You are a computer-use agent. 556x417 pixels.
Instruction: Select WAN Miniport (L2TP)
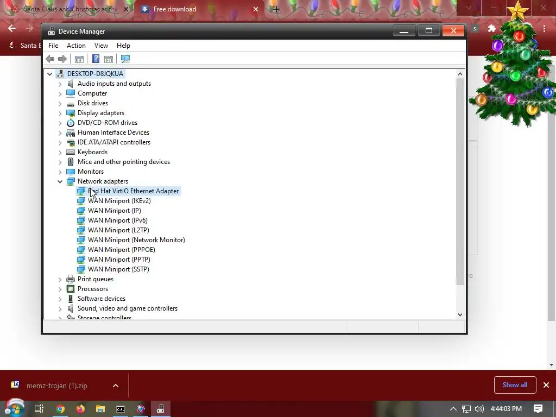(x=118, y=230)
